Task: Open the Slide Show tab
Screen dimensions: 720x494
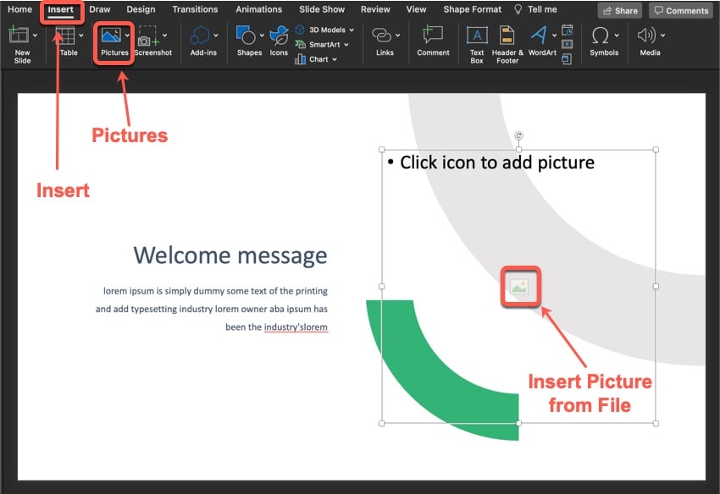Action: pos(322,9)
